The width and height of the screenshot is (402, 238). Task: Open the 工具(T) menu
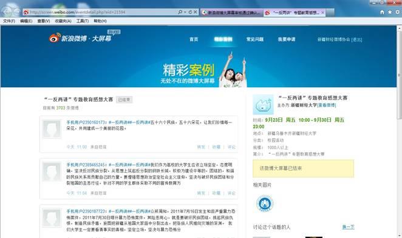83,21
